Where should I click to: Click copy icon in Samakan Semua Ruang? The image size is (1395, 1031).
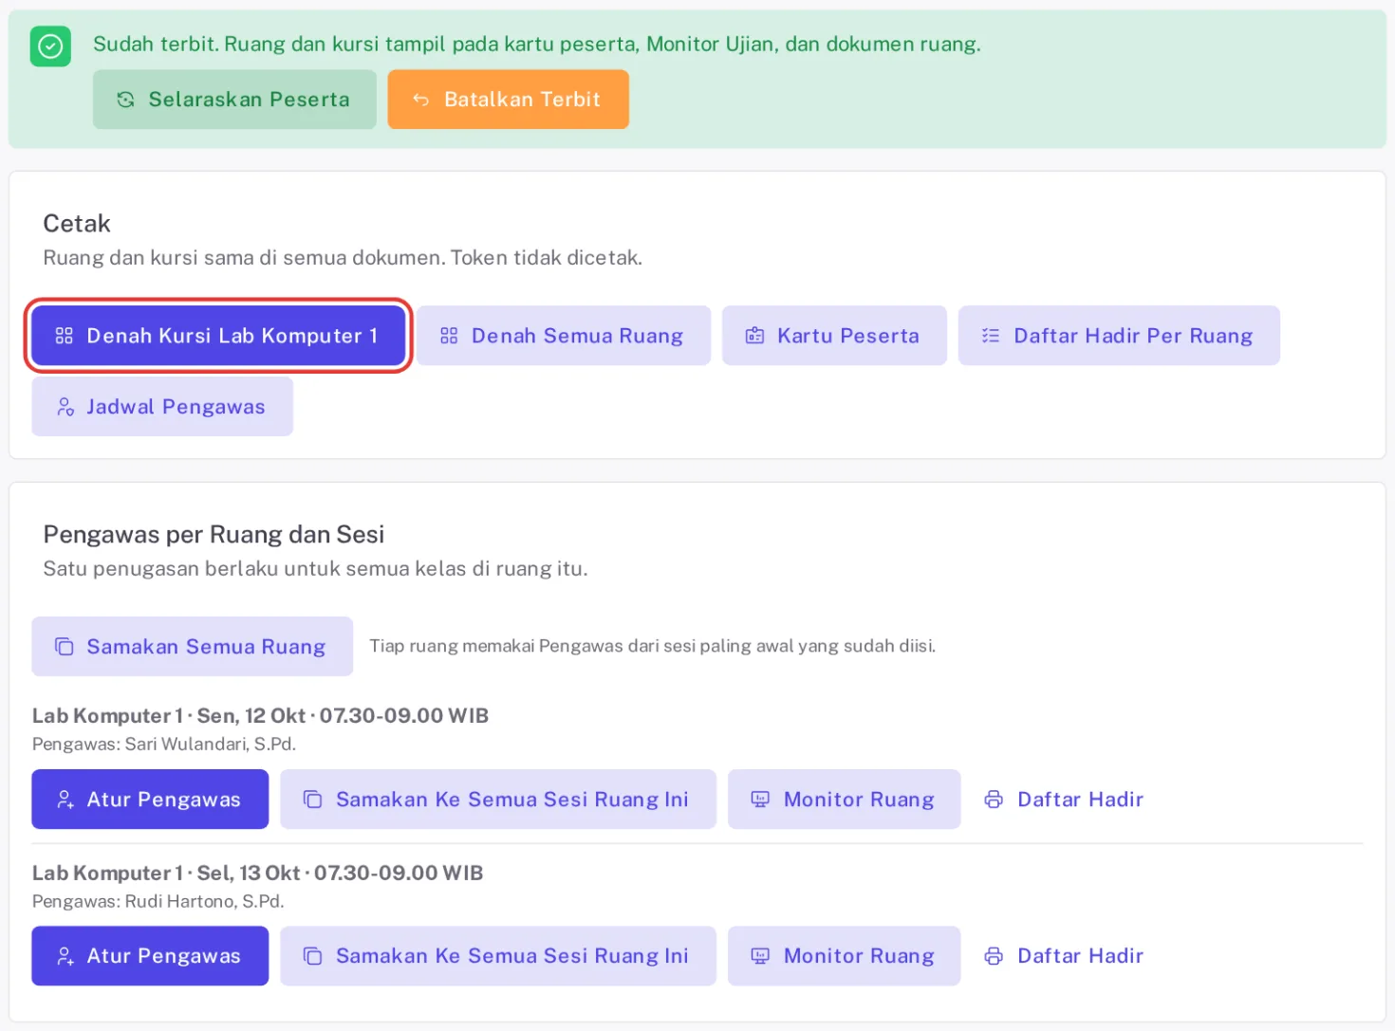coord(65,647)
